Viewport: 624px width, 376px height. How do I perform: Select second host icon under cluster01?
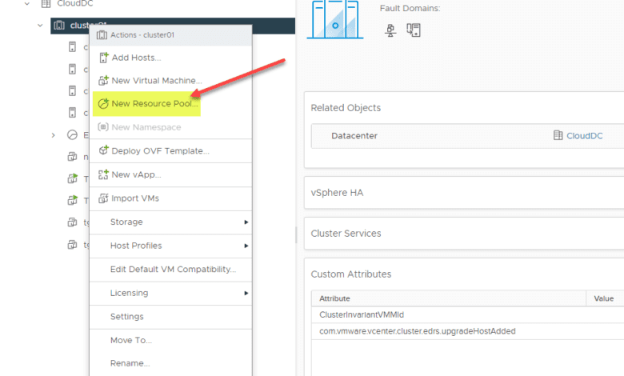72,69
